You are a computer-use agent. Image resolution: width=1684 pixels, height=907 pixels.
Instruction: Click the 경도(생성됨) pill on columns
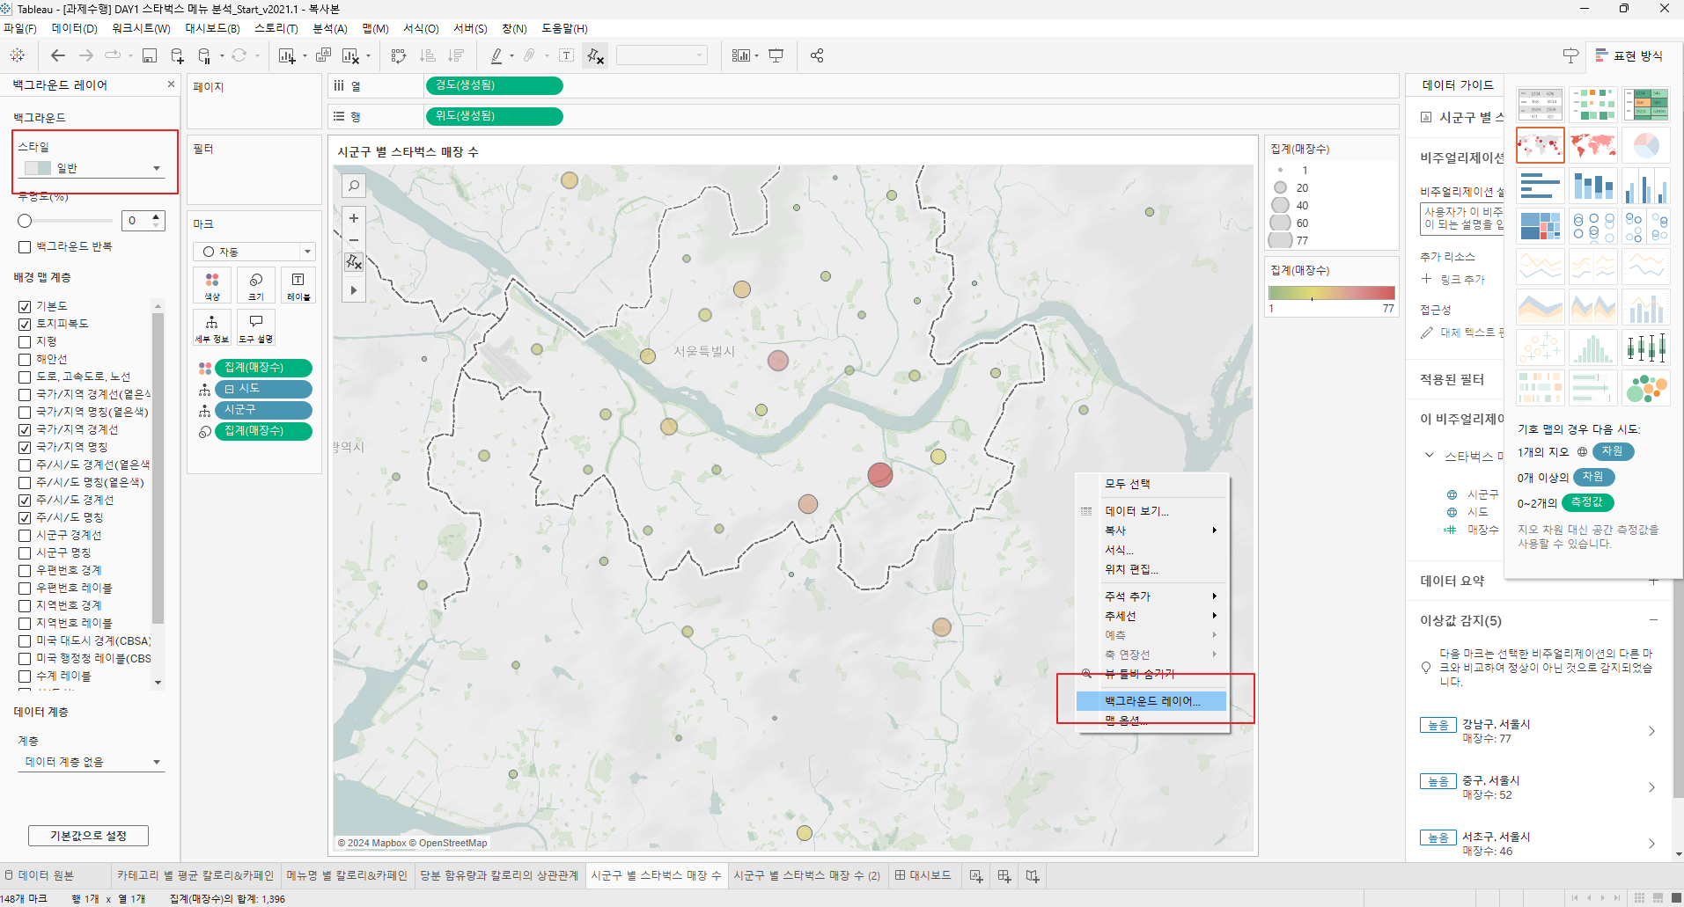[x=494, y=85]
